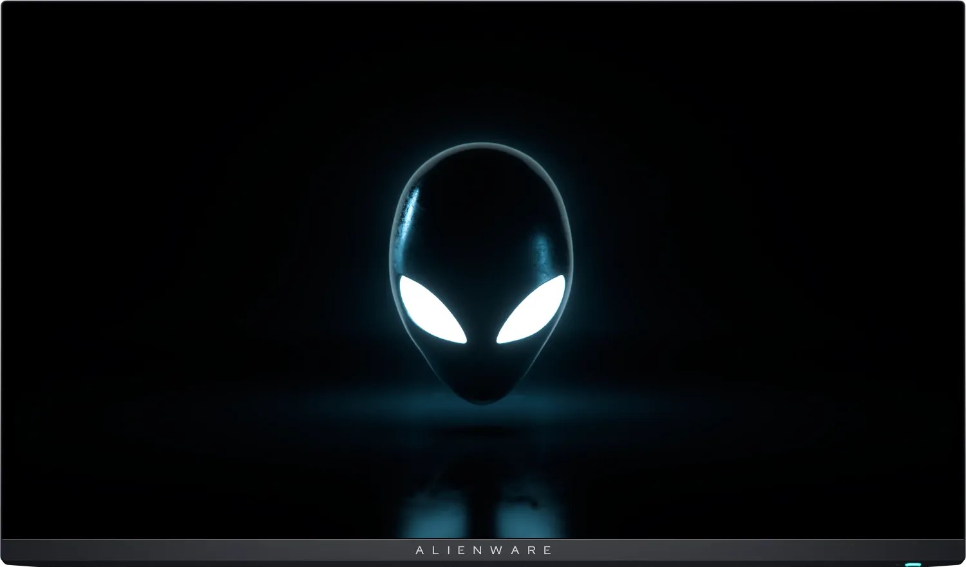Click the blue glow beneath alien head
This screenshot has height=567, width=966.
(x=481, y=415)
